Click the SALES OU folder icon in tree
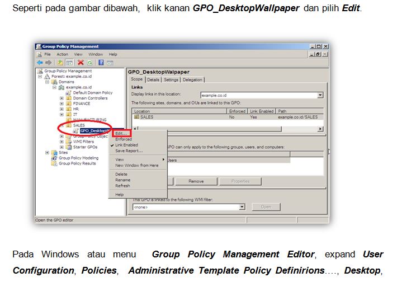The height and width of the screenshot is (282, 397). [69, 125]
